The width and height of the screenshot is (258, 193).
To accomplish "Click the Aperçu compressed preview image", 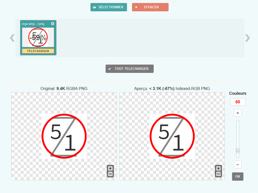I will point(172,136).
